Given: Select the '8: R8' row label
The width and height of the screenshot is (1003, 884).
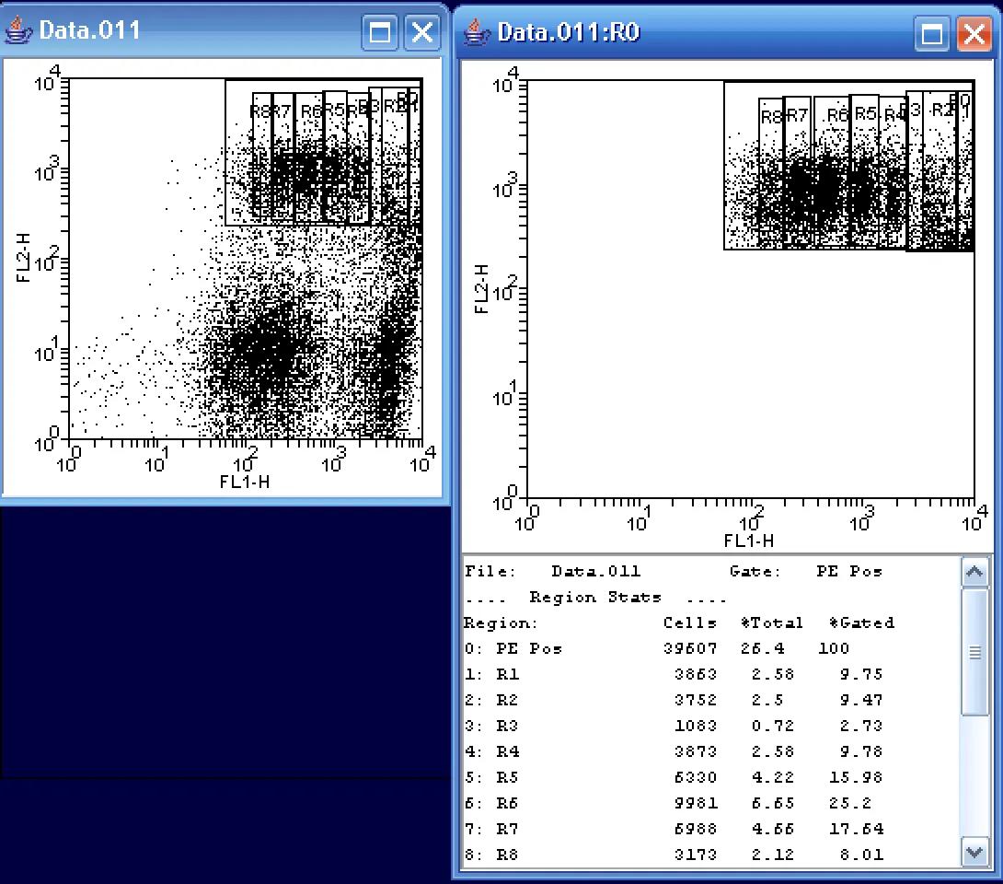Looking at the screenshot, I should 492,855.
